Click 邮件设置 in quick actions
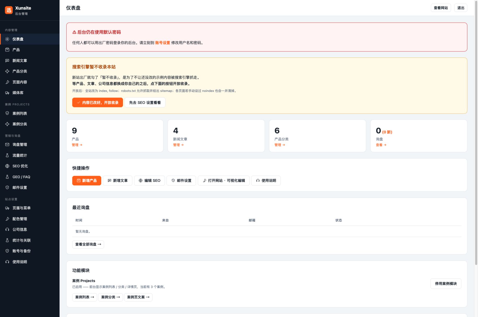The width and height of the screenshot is (478, 317). pyautogui.click(x=181, y=181)
